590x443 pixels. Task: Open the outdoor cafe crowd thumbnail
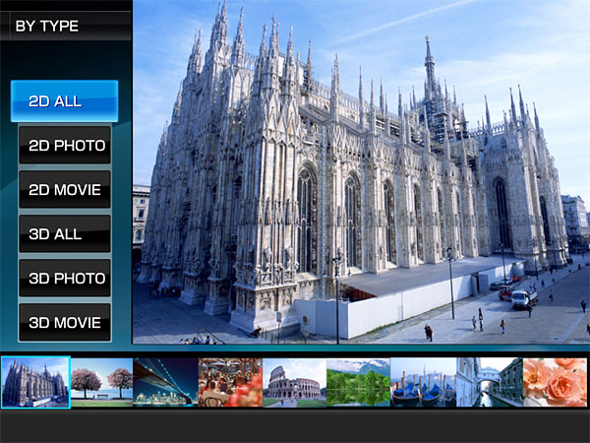[x=230, y=382]
